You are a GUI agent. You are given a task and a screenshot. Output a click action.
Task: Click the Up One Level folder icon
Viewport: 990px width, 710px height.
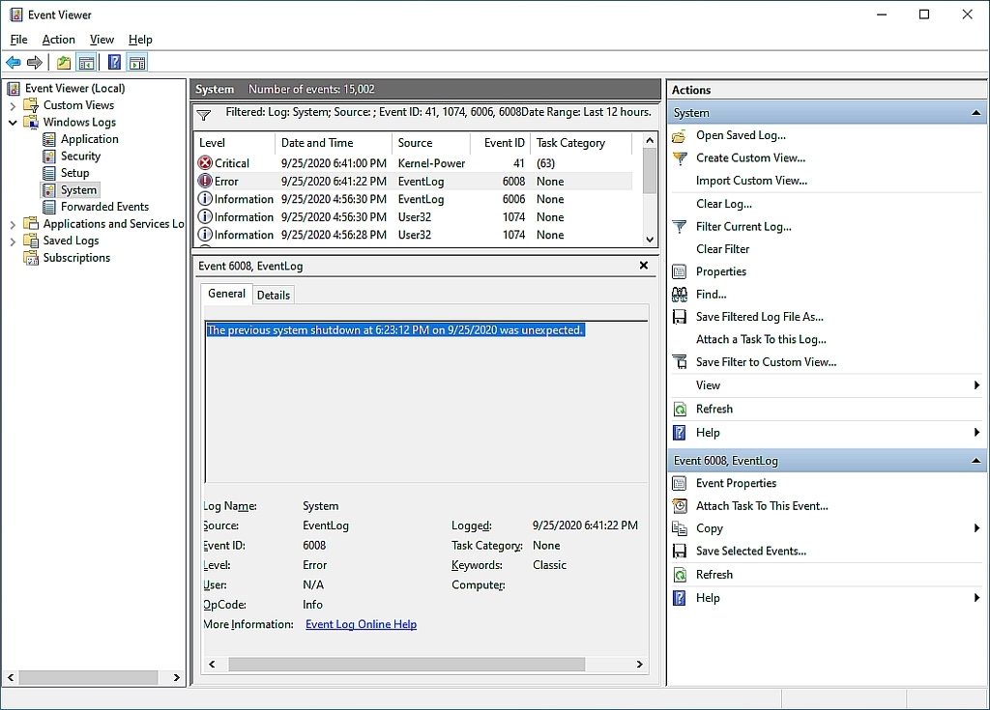point(63,63)
